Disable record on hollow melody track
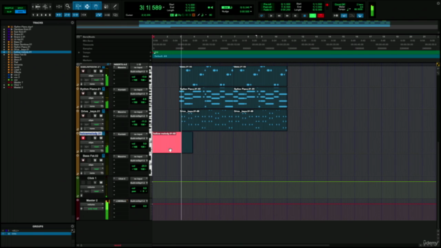 (83, 138)
